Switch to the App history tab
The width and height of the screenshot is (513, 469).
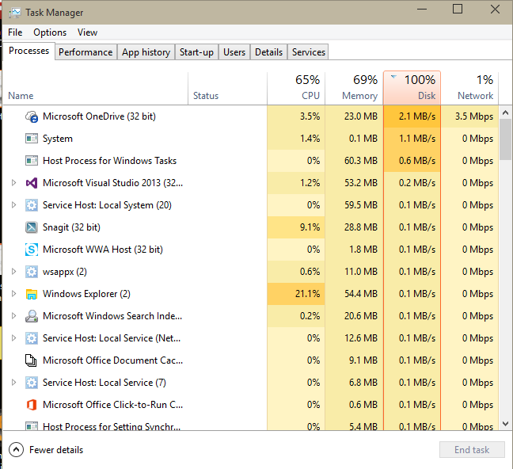(146, 52)
